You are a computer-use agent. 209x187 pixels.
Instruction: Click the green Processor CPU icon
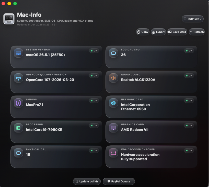[x=18, y=128]
